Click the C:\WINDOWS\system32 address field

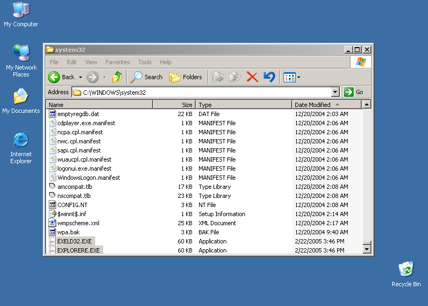click(202, 92)
